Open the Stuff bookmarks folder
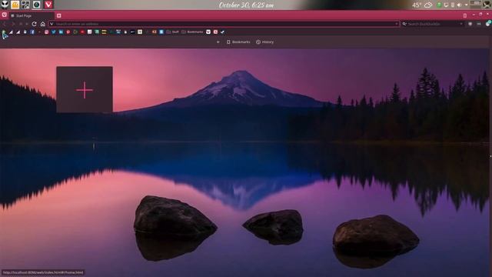 click(172, 32)
